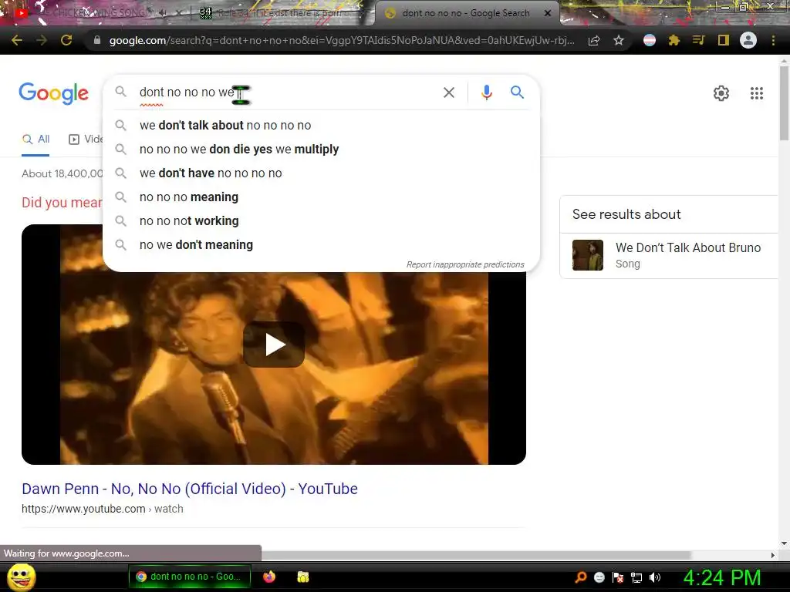Play the Dawn Penn video thumbnail
The width and height of the screenshot is (790, 592).
click(x=274, y=345)
